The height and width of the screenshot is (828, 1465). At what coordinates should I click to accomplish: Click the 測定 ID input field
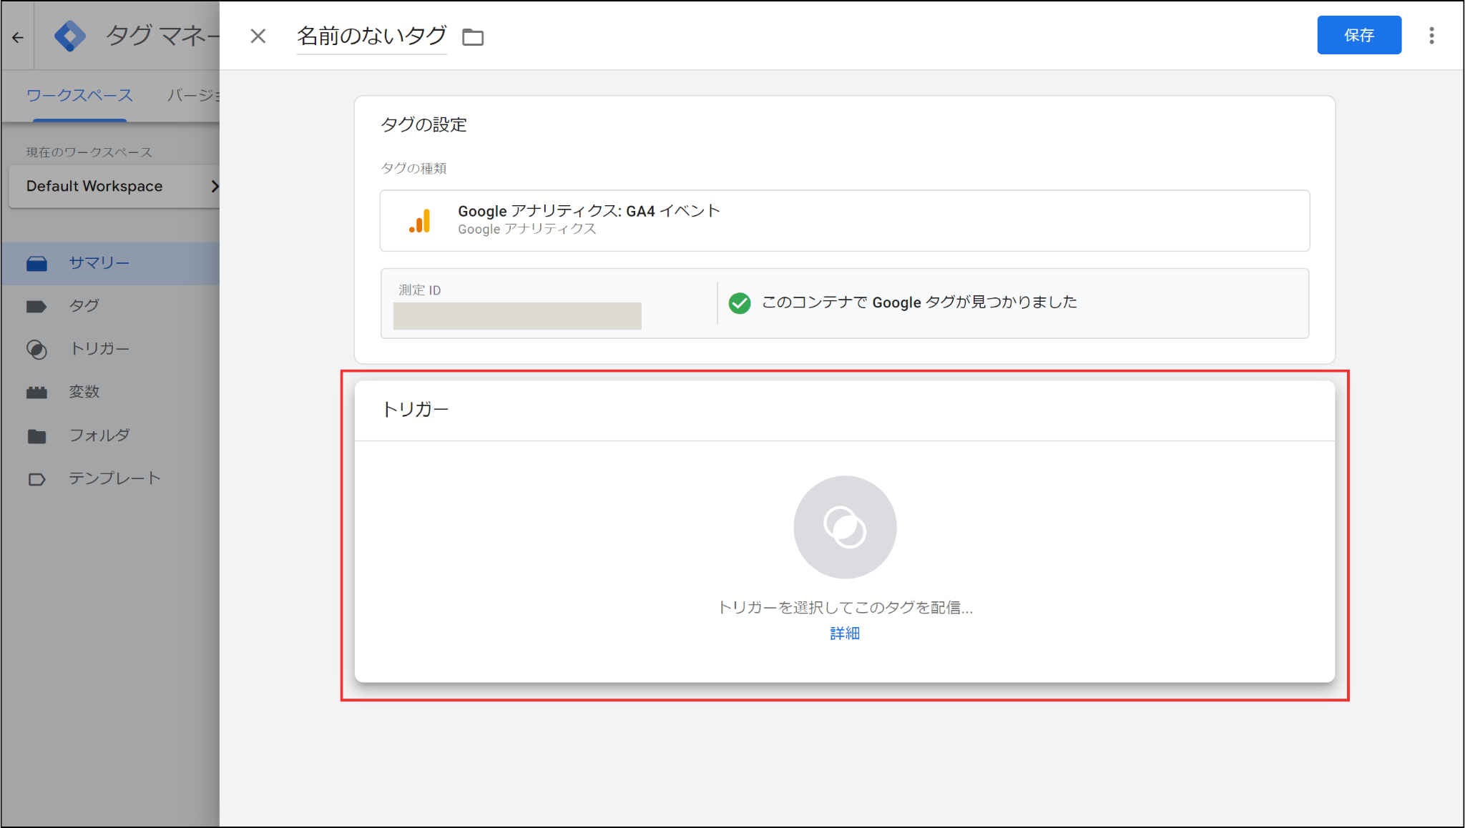click(x=517, y=315)
